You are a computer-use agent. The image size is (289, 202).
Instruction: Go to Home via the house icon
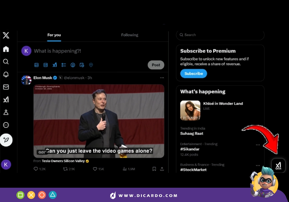[6, 49]
